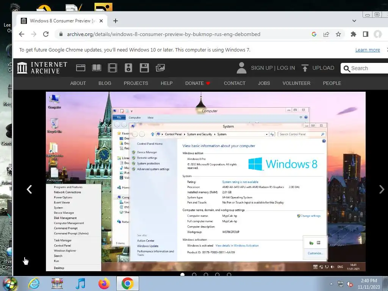Open the Internet Archive Audio speaker icon
The image size is (388, 291).
click(128, 68)
